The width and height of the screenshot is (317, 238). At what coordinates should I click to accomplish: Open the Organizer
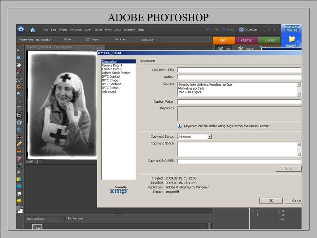(248, 30)
